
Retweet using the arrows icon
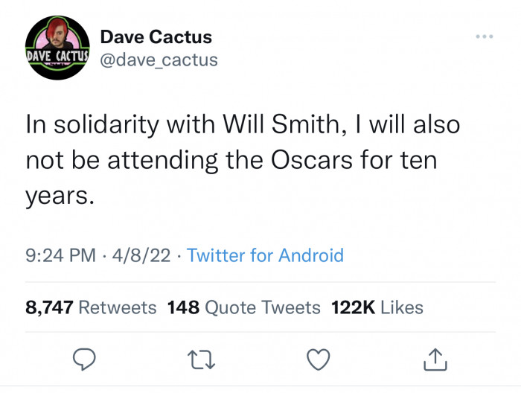click(202, 360)
